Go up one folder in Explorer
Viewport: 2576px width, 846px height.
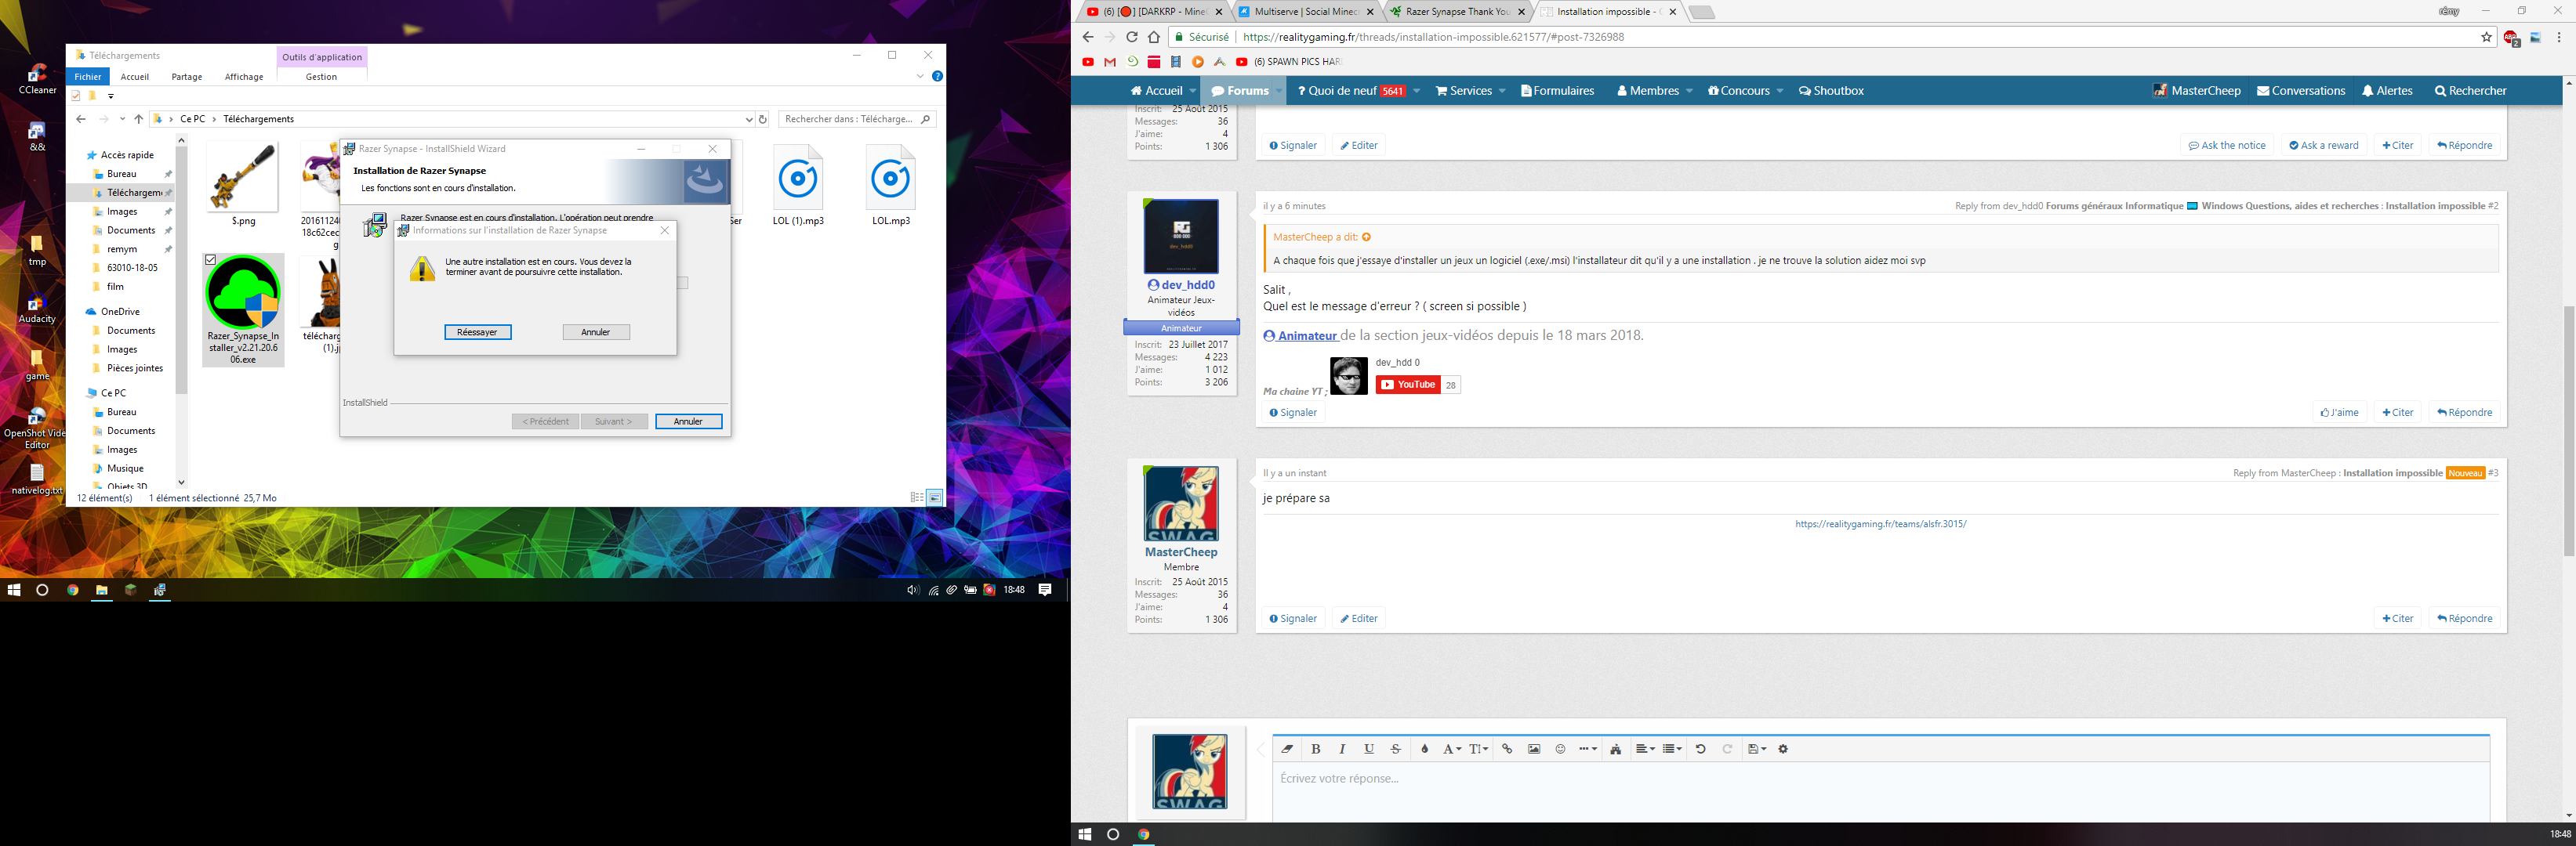(139, 119)
